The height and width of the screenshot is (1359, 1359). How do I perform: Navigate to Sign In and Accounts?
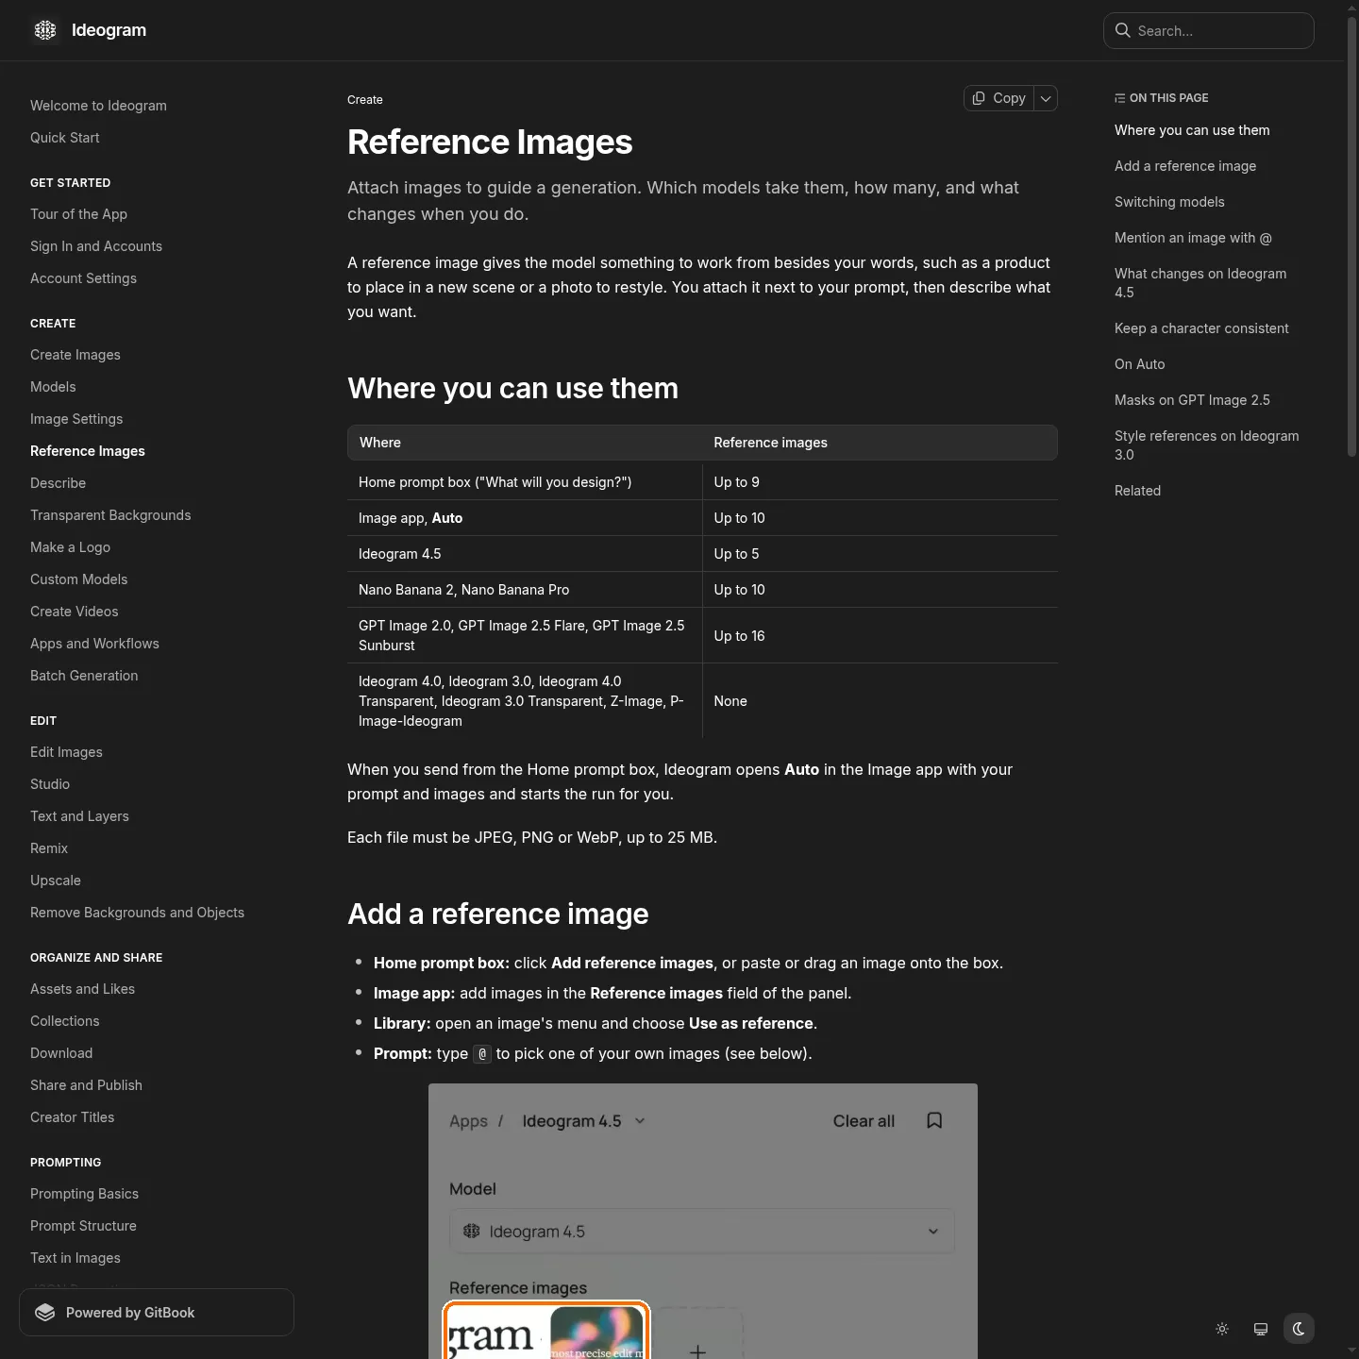96,246
